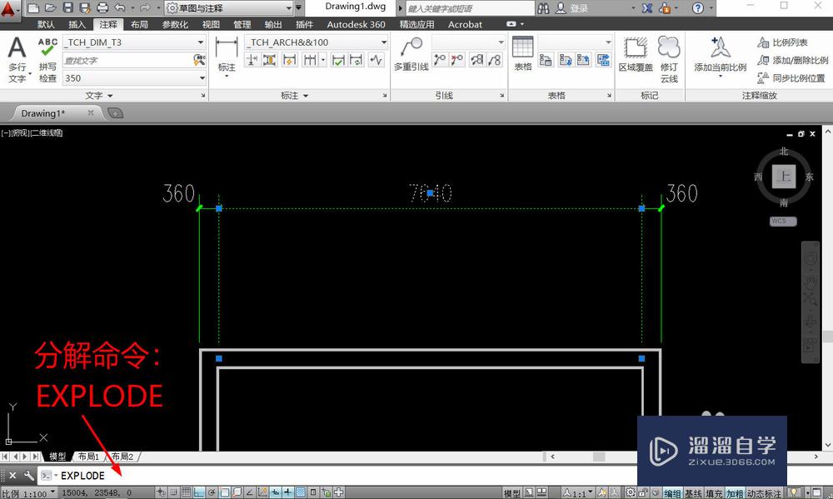Click the remove leader icon
This screenshot has width=833, height=499.
click(456, 60)
